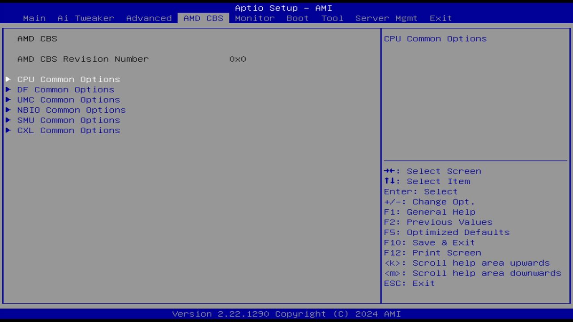Open CPU Common Options submenu
This screenshot has height=322, width=573.
click(x=68, y=79)
